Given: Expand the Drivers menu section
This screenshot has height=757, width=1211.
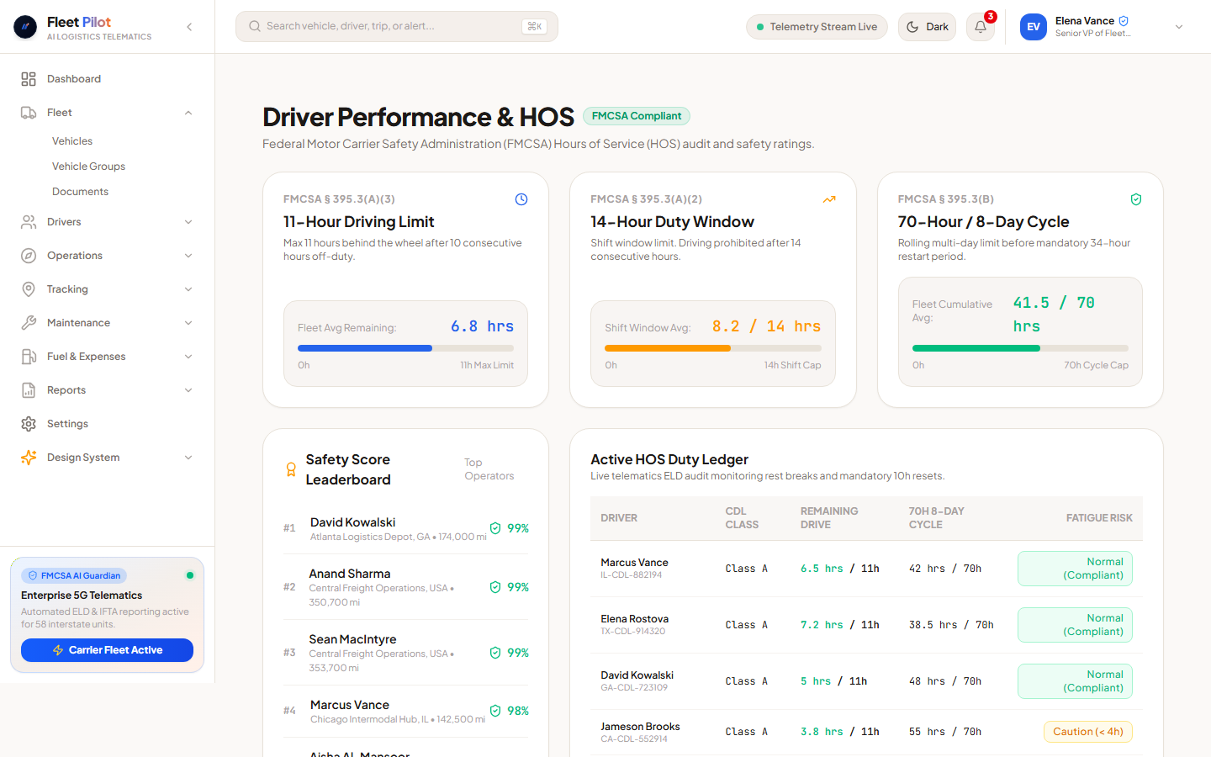Looking at the screenshot, I should [x=188, y=222].
